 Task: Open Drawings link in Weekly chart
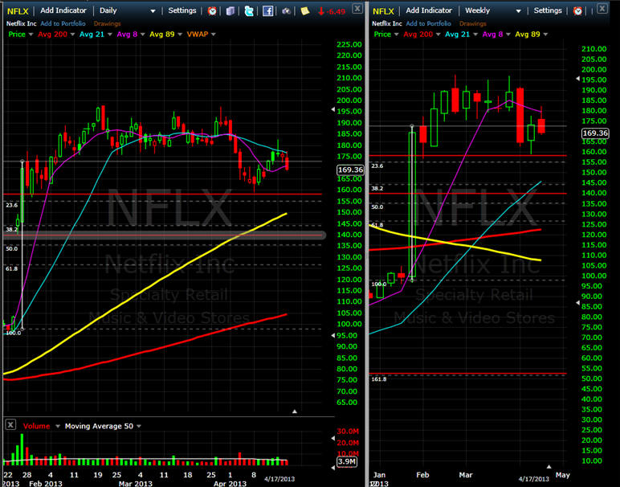click(x=473, y=24)
